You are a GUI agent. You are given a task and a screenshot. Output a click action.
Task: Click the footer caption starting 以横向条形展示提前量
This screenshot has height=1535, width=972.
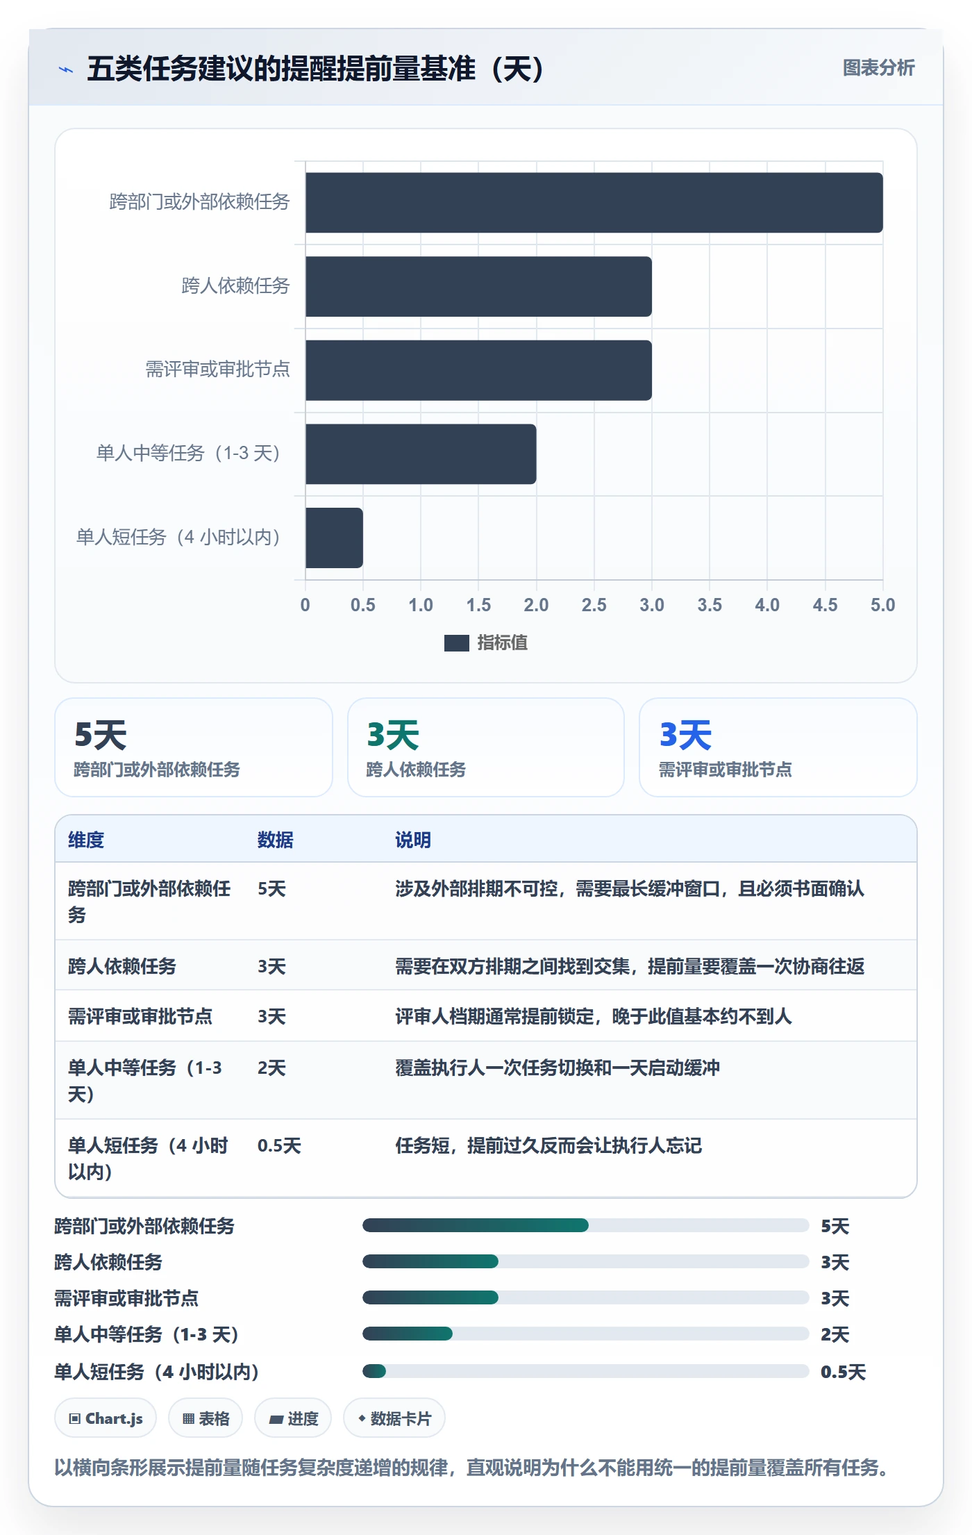click(x=472, y=1468)
